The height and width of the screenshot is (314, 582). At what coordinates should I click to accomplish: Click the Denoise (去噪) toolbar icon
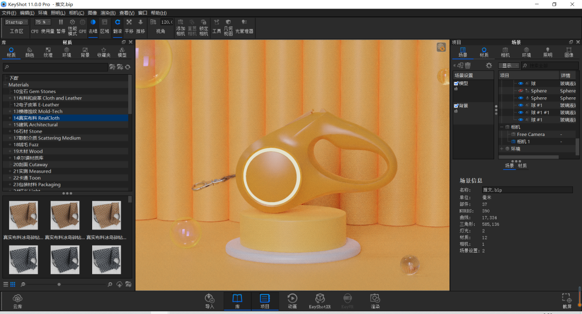click(93, 26)
